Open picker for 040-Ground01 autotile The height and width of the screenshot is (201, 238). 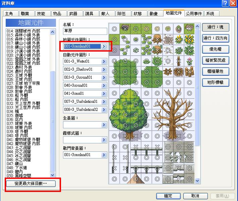[104, 85]
